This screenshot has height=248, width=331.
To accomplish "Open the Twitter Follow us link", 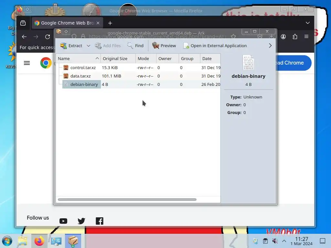I will click(x=81, y=221).
